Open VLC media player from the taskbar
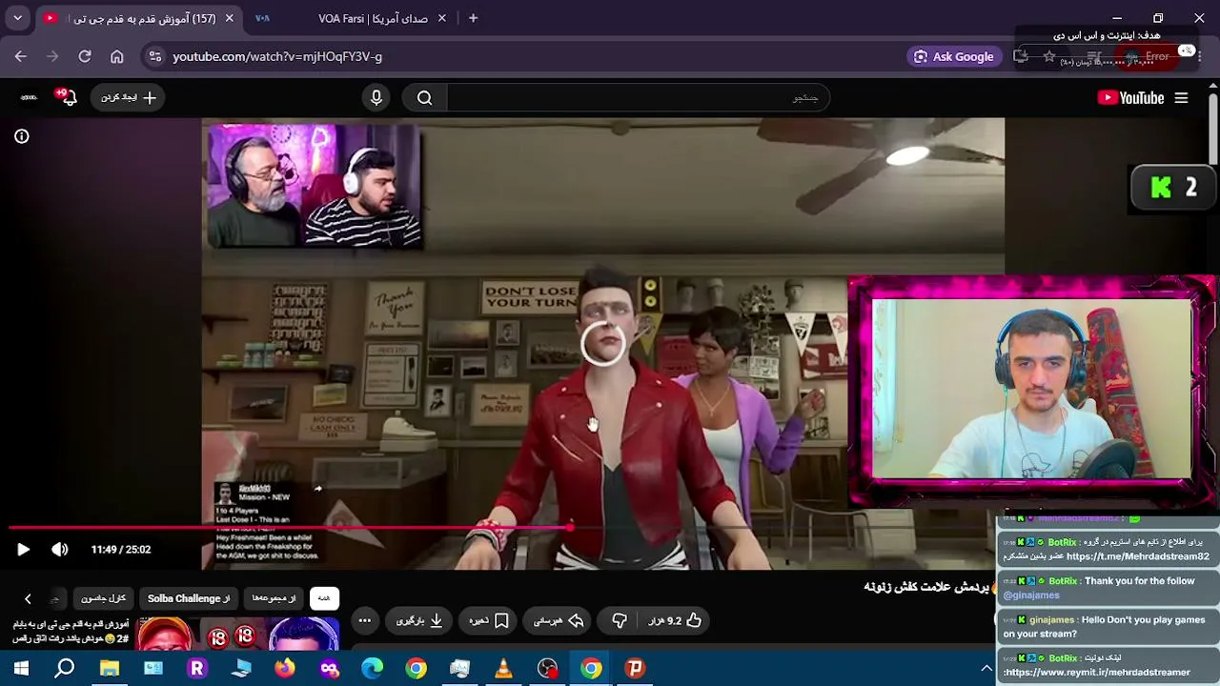The height and width of the screenshot is (686, 1220). [x=503, y=668]
